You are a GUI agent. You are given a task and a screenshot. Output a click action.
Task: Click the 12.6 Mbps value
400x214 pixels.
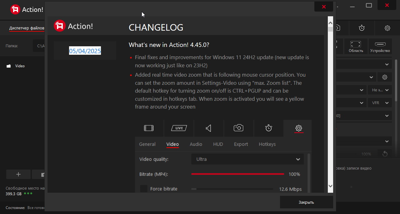pos(290,189)
